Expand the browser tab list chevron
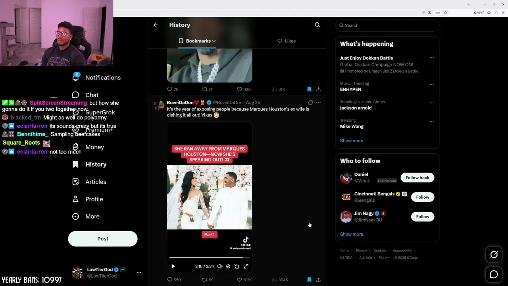This screenshot has height=286, width=508. [x=469, y=4]
